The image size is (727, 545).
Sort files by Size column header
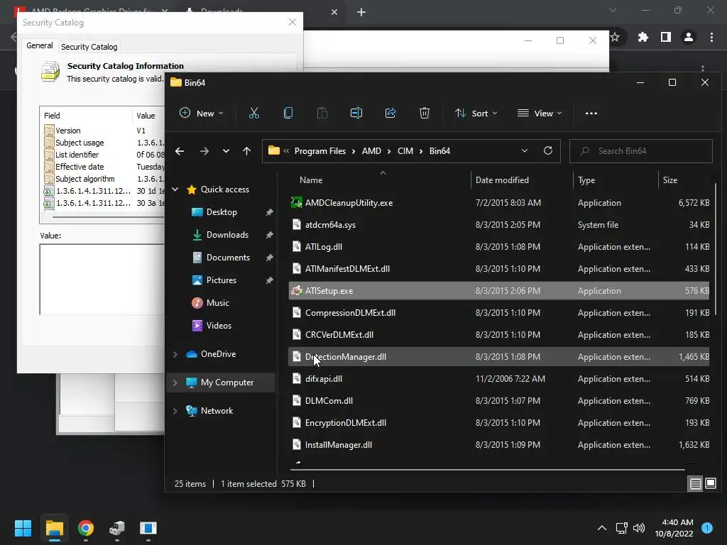[x=670, y=180]
